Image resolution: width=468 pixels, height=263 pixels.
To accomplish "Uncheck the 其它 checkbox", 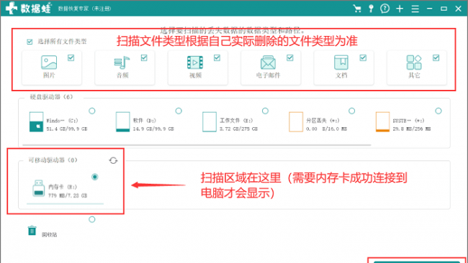I will point(436,57).
